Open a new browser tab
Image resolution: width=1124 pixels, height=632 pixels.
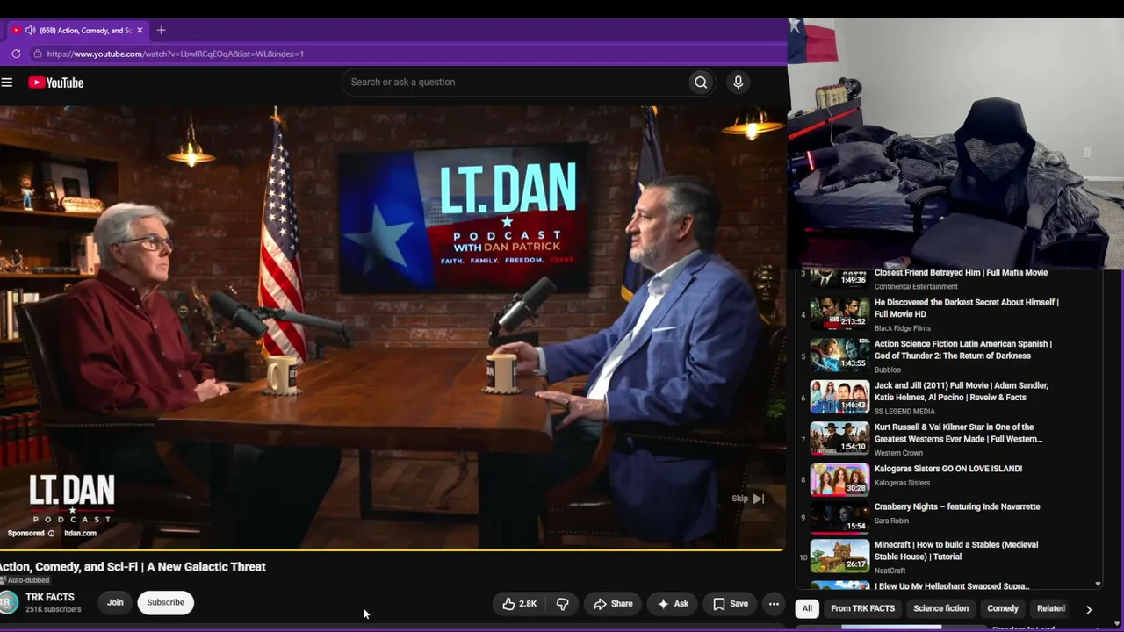[161, 30]
